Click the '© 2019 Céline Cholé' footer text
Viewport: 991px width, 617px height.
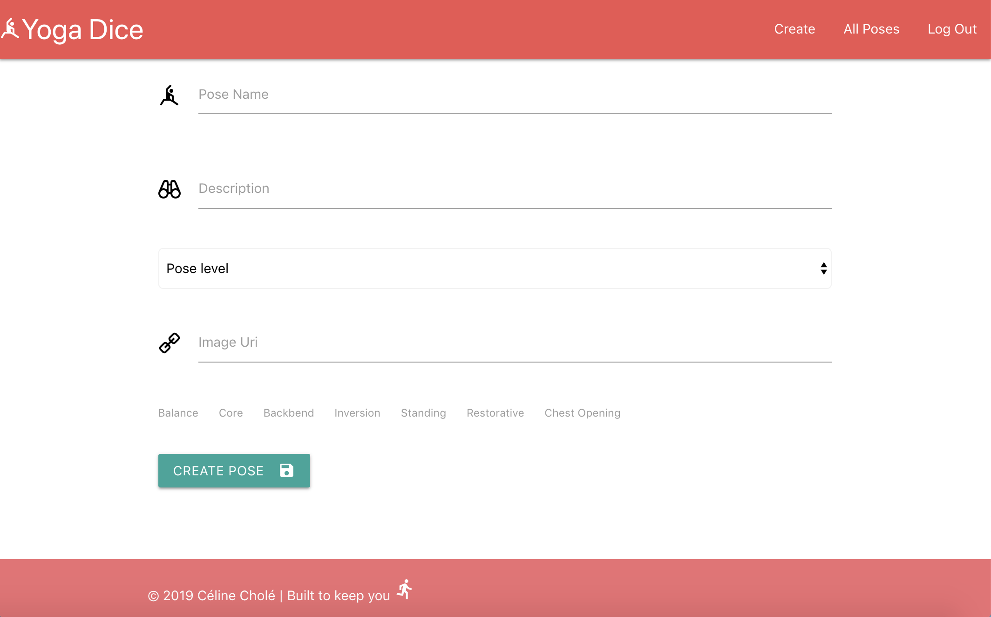[x=211, y=596]
